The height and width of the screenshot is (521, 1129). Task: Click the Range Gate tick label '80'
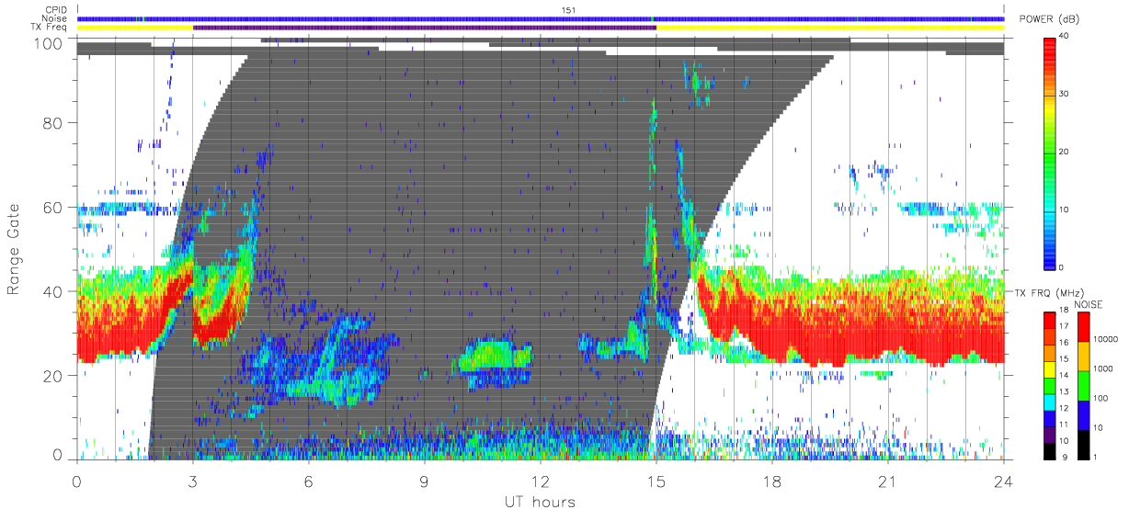(54, 122)
